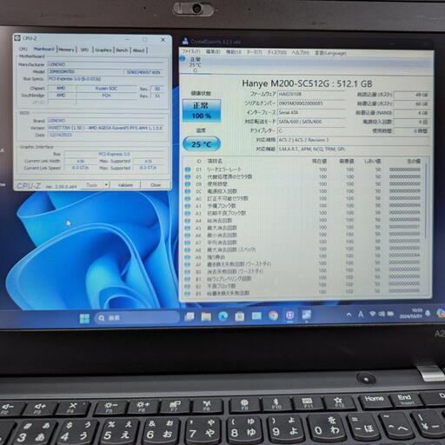Click status icon of attribute A1 row

click(188, 206)
